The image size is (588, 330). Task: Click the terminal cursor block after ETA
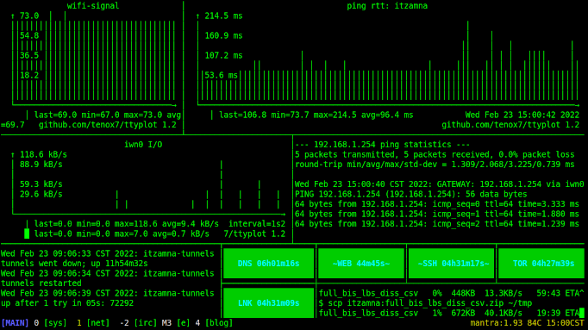pyautogui.click(x=582, y=313)
